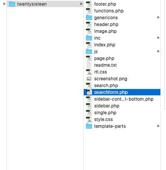Expand the twentysixteen disclosure triangle
The image size is (166, 170).
5,4
